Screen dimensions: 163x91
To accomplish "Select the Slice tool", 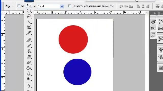I will coord(29,33).
